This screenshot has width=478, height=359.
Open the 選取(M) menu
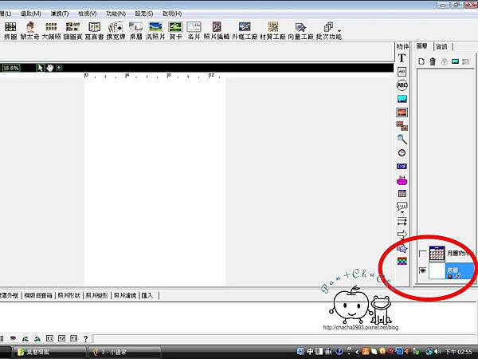pyautogui.click(x=30, y=14)
